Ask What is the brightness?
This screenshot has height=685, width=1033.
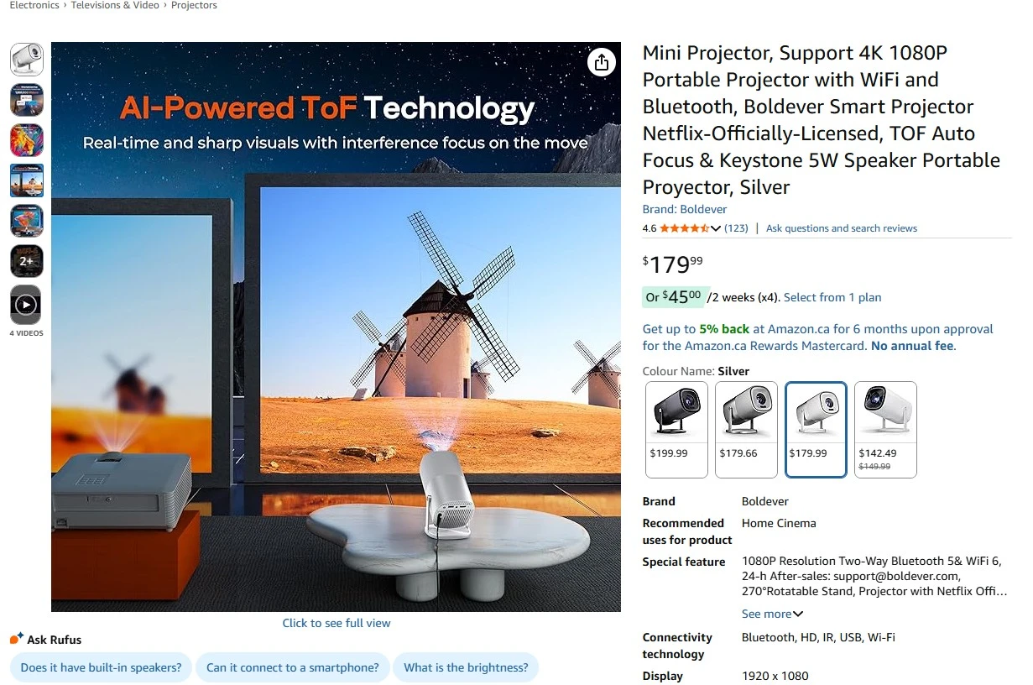click(466, 667)
